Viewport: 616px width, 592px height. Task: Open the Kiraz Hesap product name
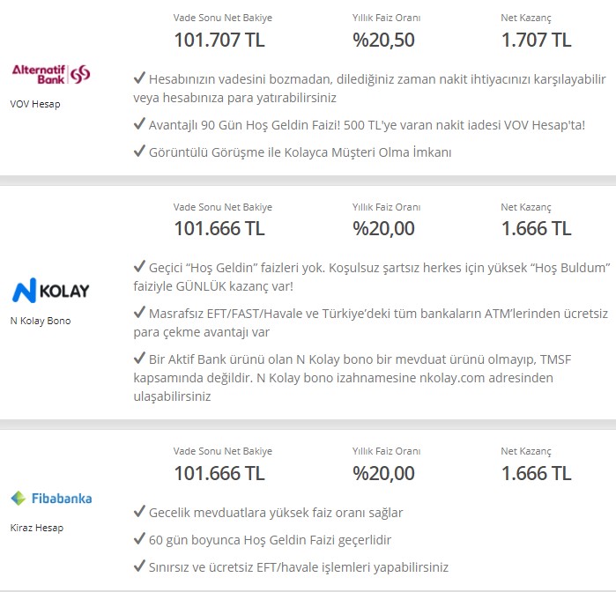[37, 528]
